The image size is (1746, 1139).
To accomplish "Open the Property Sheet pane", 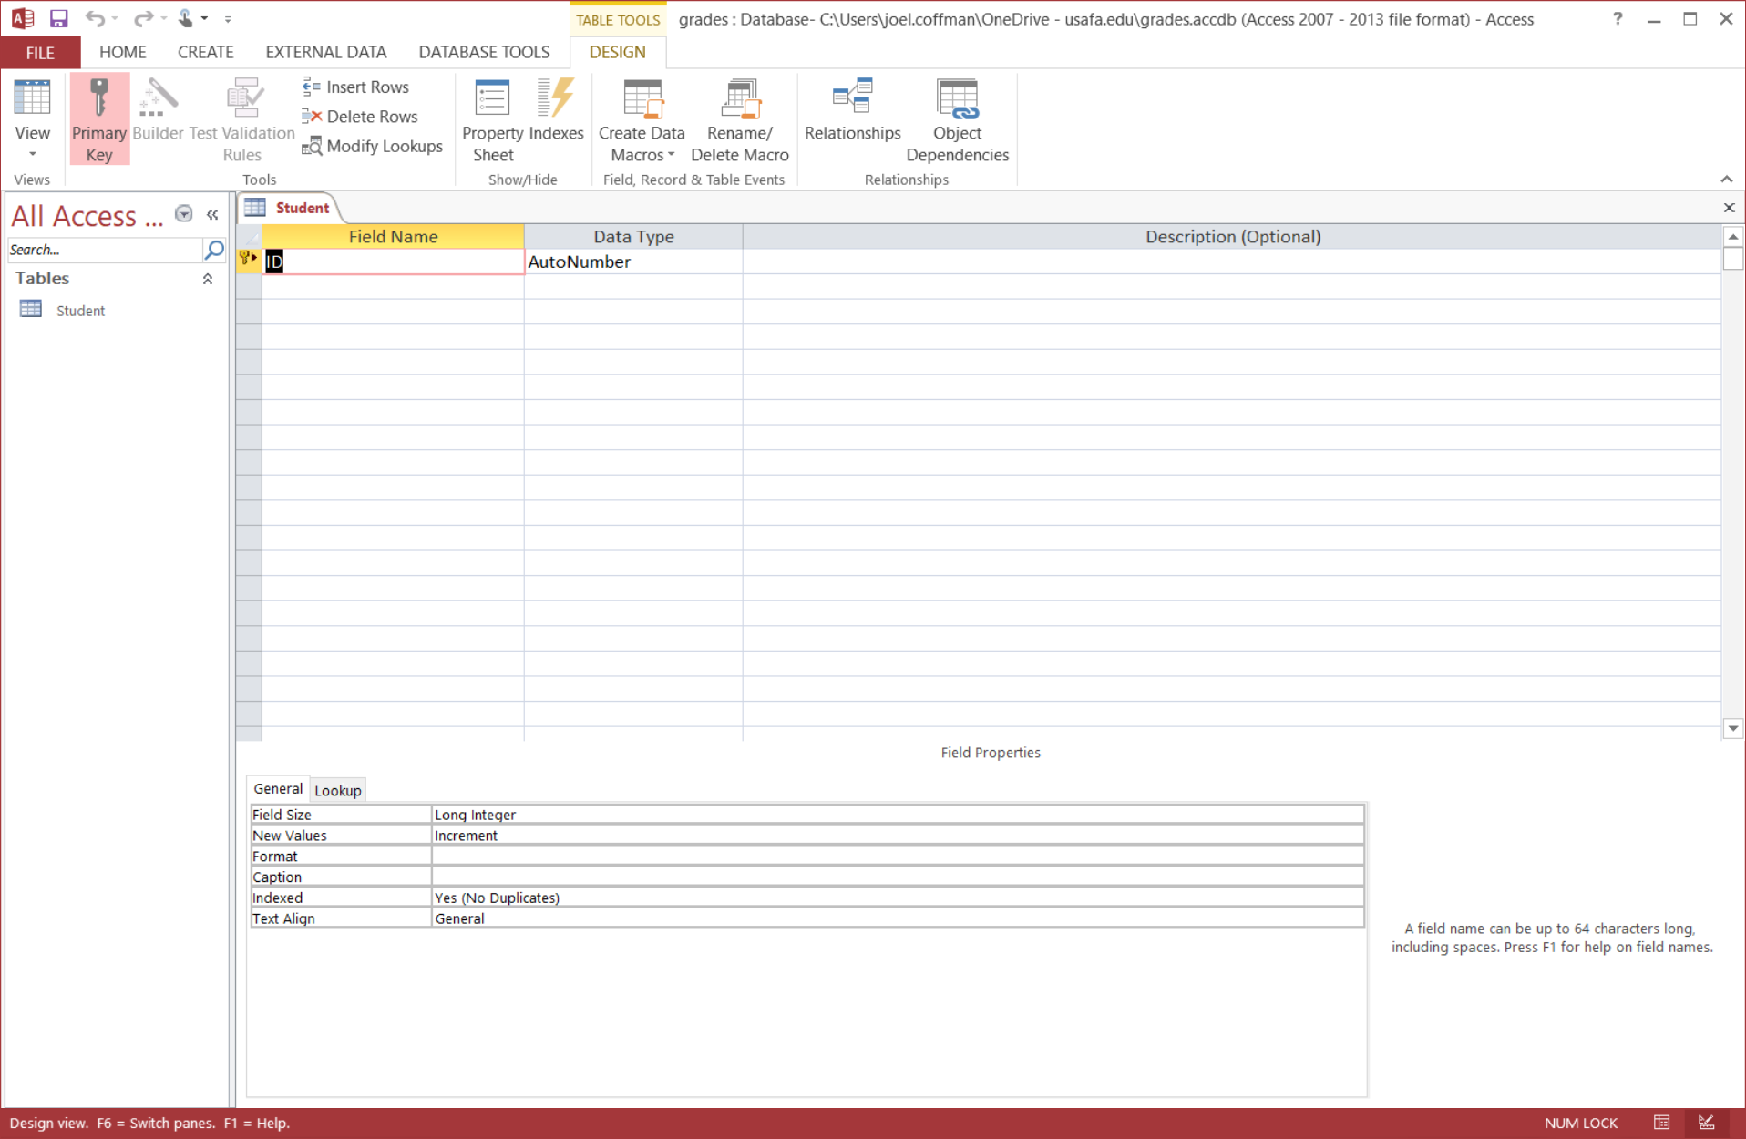I will pos(492,119).
